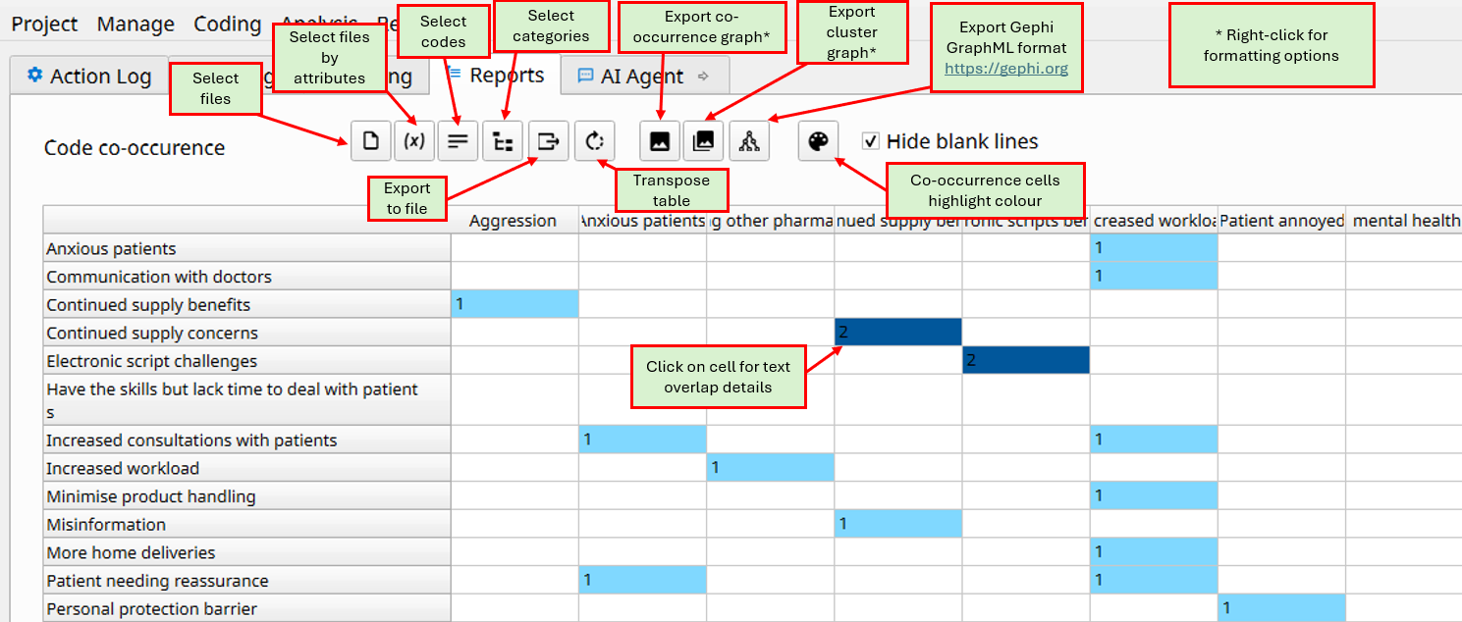
Task: Click the Select codes lines icon
Action: 458,141
